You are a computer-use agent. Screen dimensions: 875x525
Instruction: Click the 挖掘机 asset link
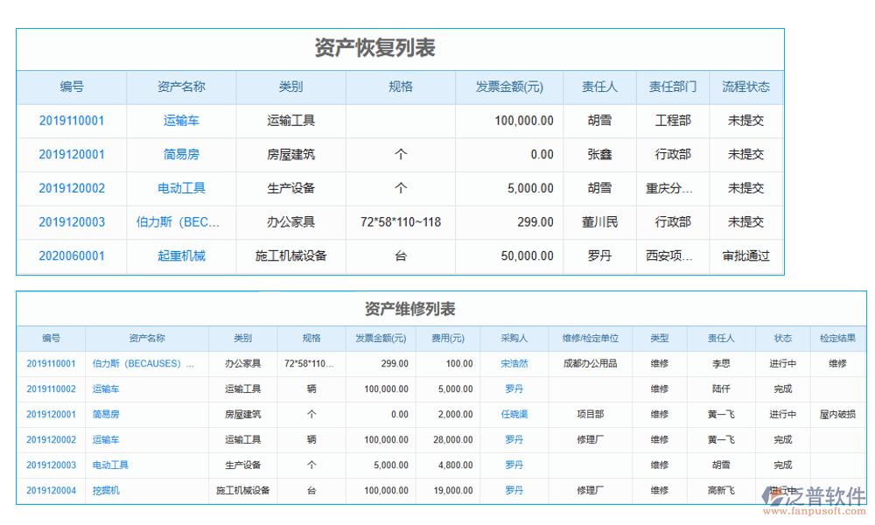106,491
